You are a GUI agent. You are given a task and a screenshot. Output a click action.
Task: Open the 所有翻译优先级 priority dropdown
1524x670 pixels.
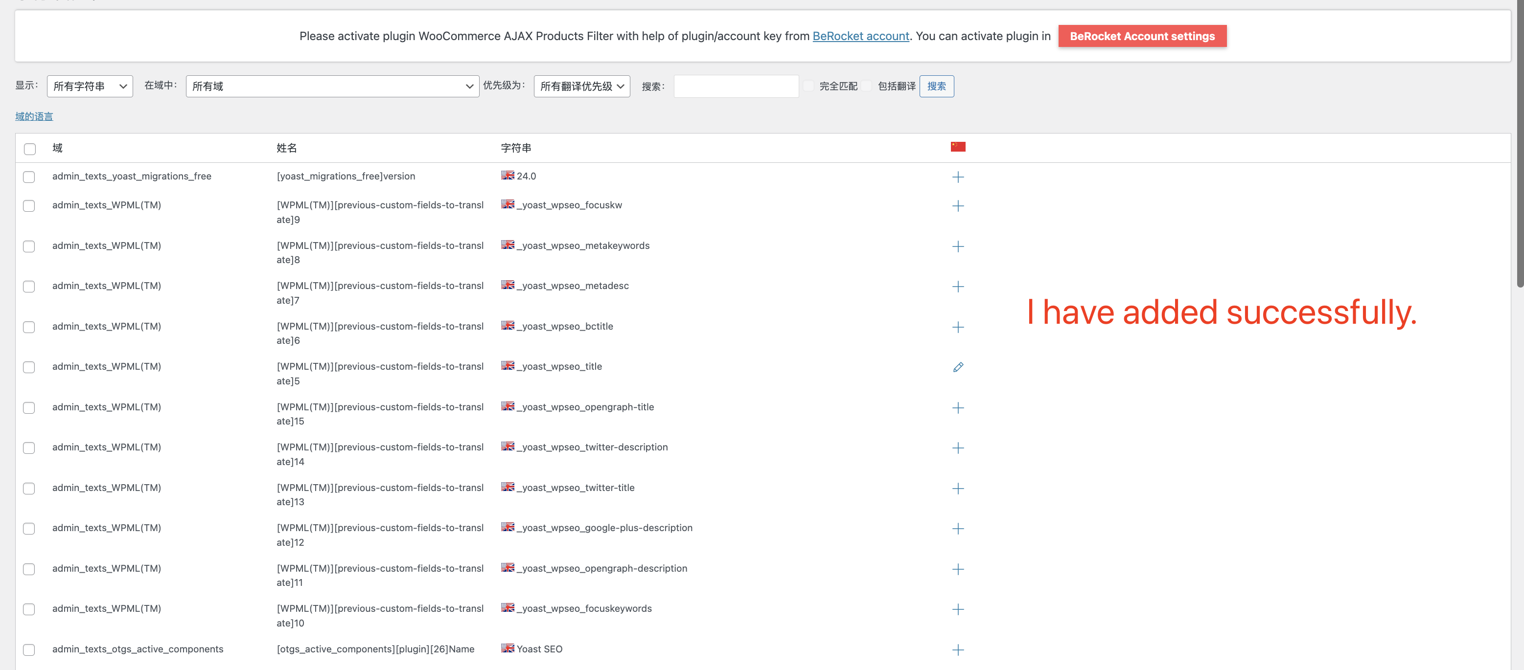pyautogui.click(x=581, y=87)
